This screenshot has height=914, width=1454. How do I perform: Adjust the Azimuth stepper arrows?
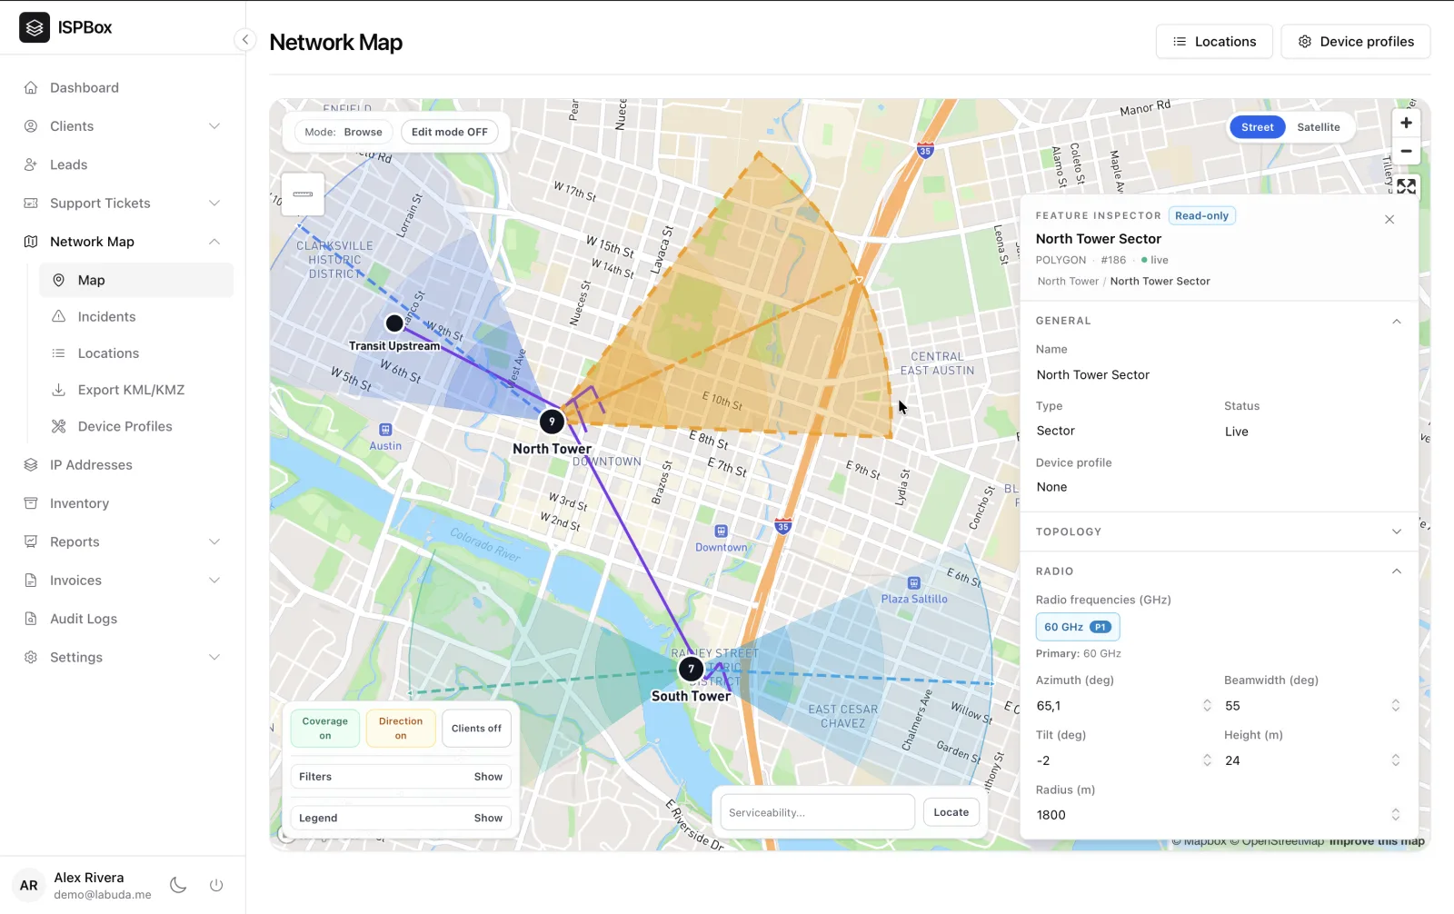(x=1207, y=706)
